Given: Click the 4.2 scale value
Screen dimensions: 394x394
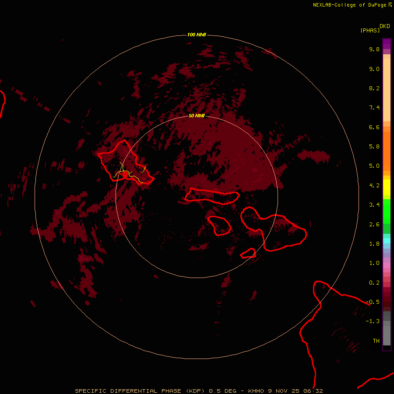Looking at the screenshot, I should click(374, 185).
